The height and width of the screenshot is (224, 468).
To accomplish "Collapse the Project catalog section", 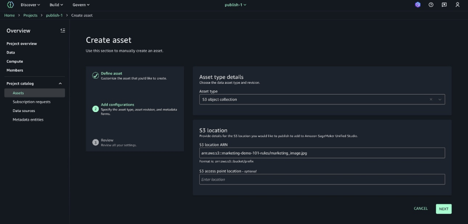I will (x=60, y=84).
